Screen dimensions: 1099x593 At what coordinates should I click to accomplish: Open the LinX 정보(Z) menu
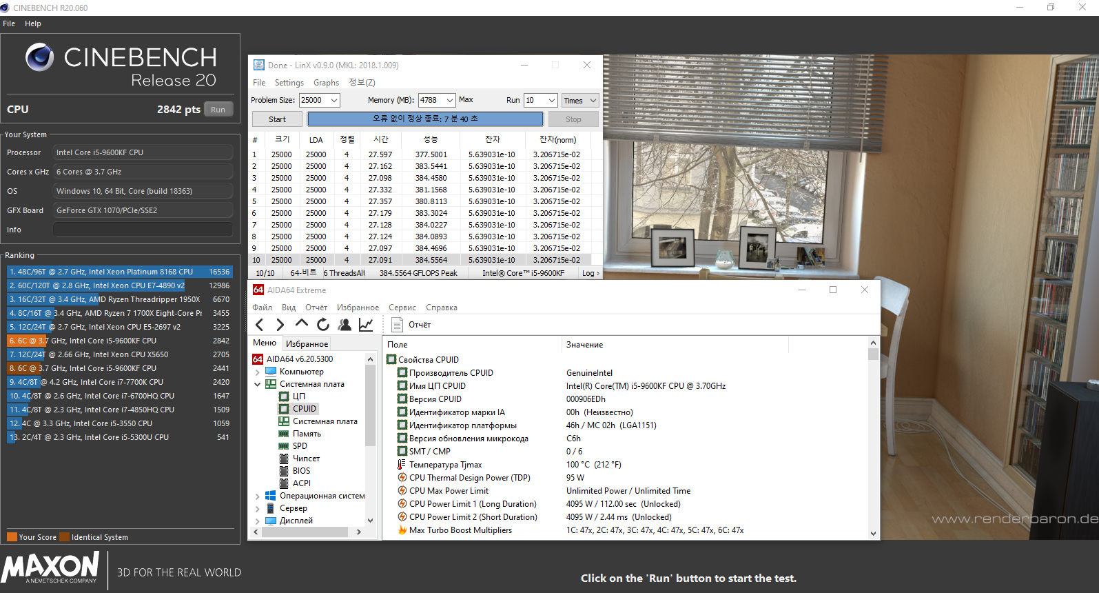pos(362,83)
